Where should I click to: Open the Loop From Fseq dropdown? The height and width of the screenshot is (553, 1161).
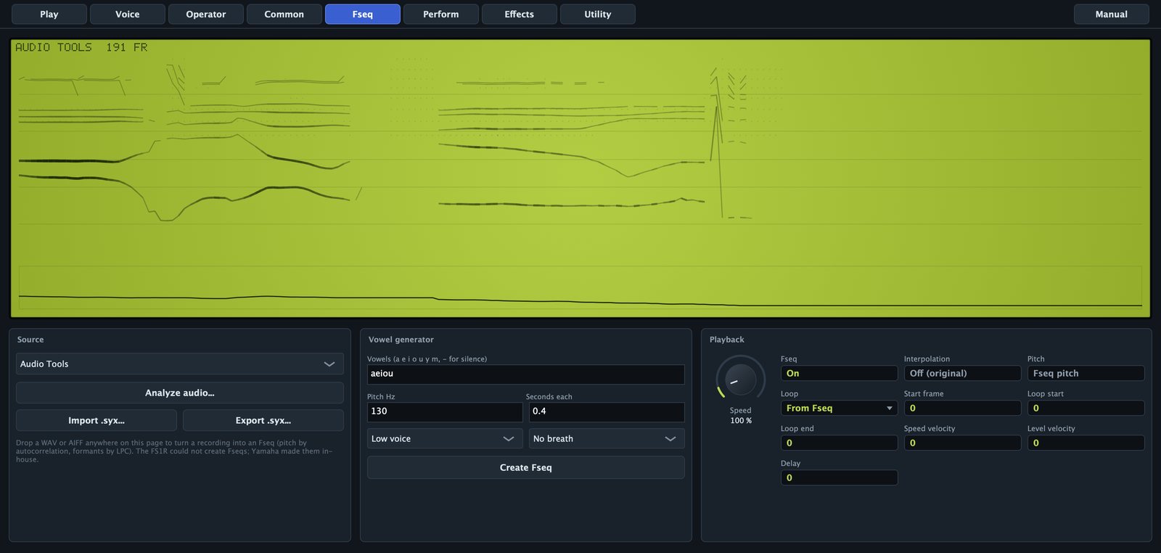click(x=840, y=408)
